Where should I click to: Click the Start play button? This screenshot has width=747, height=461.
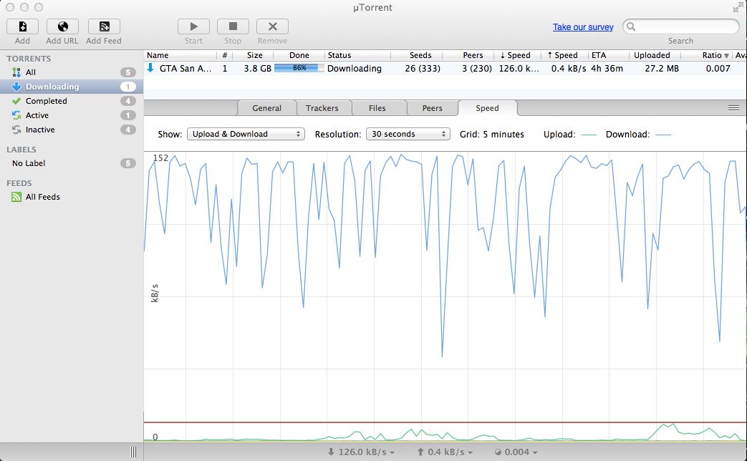(193, 26)
